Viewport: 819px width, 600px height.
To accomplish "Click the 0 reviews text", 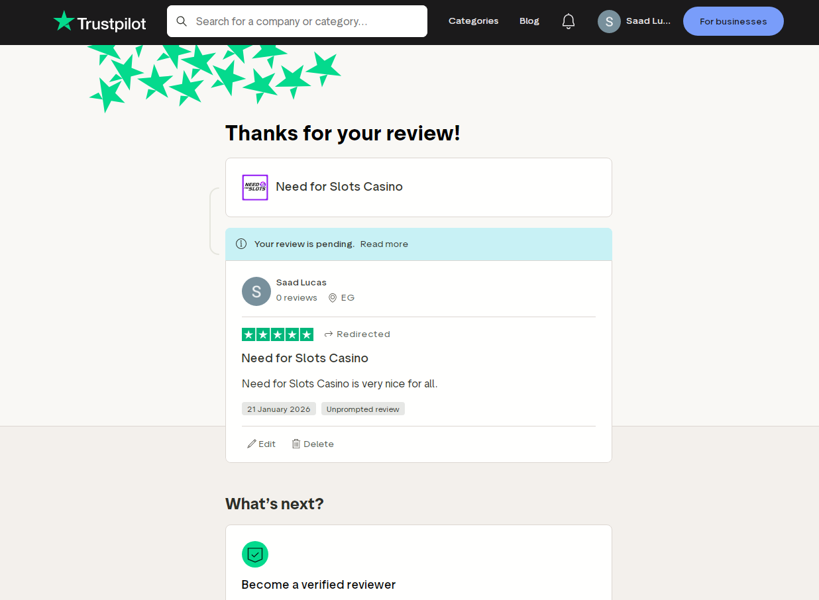I will click(297, 297).
